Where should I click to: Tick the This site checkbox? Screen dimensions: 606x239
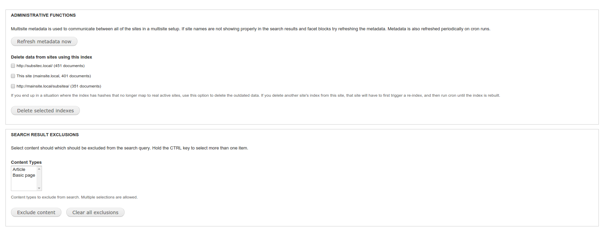pyautogui.click(x=13, y=76)
